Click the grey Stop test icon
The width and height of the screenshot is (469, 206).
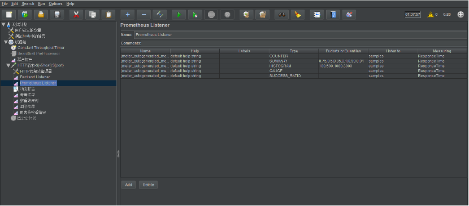point(211,15)
